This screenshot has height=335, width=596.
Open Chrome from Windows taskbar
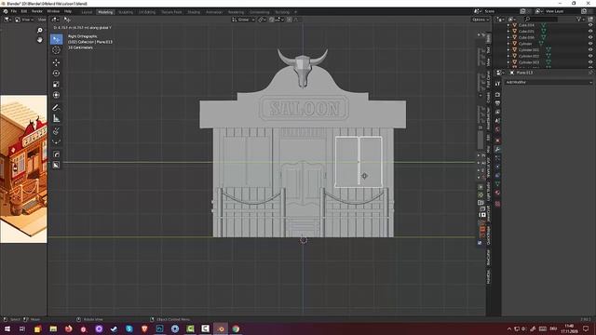[x=236, y=328]
